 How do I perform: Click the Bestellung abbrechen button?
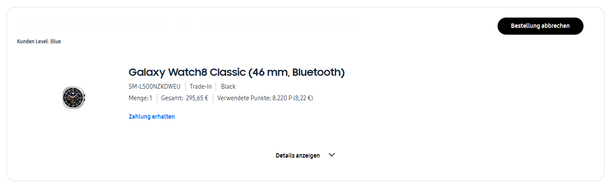[x=540, y=26]
